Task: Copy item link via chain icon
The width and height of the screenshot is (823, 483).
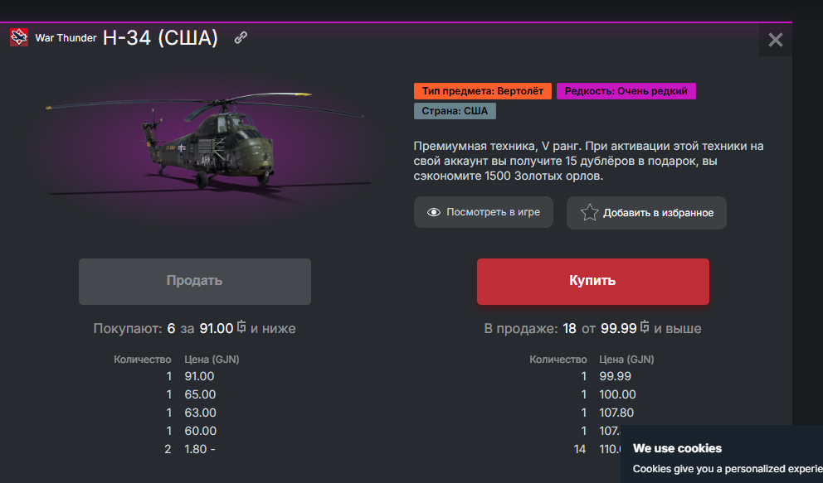Action: pos(241,37)
